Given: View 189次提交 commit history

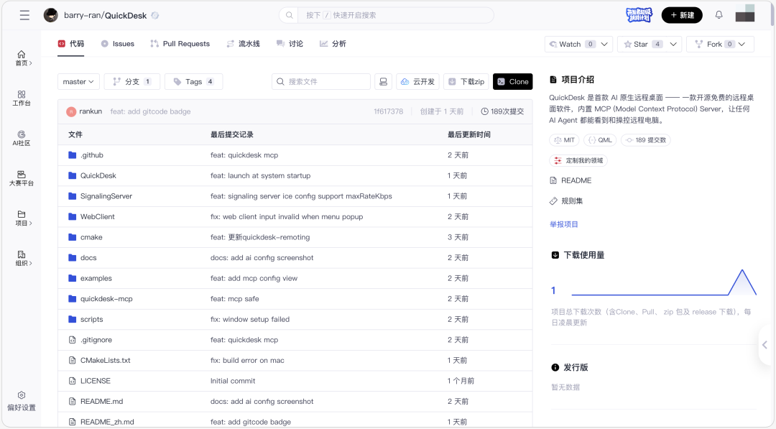Looking at the screenshot, I should tap(502, 111).
